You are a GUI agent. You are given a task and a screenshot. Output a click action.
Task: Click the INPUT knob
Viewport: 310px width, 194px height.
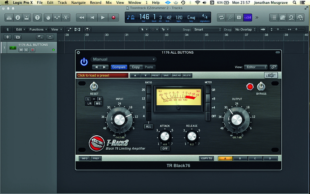pyautogui.click(x=119, y=120)
